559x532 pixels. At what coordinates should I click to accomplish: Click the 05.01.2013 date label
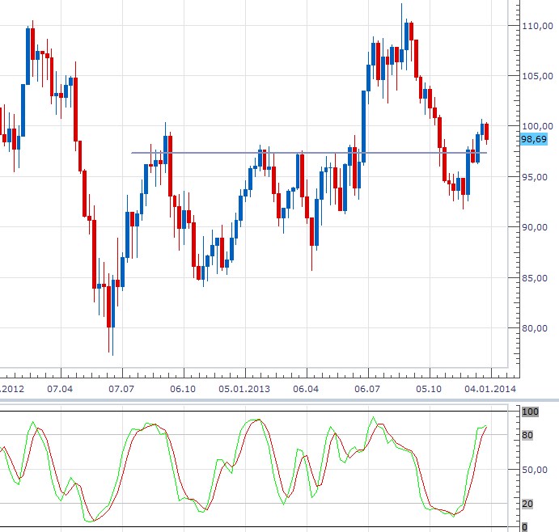244,389
